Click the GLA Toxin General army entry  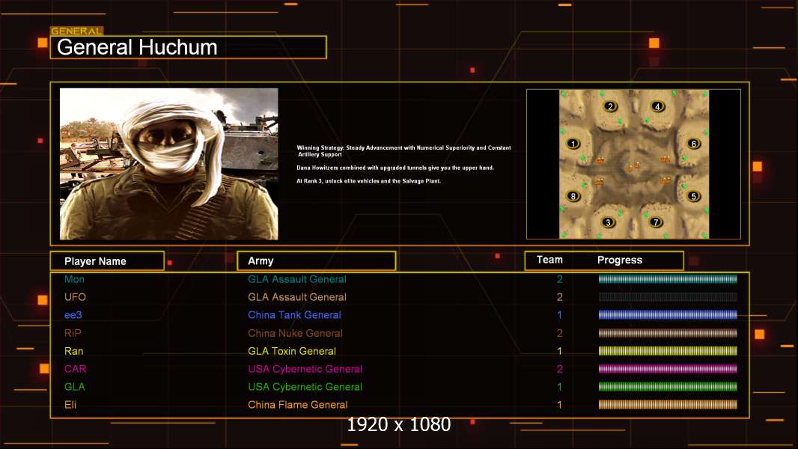(x=292, y=351)
